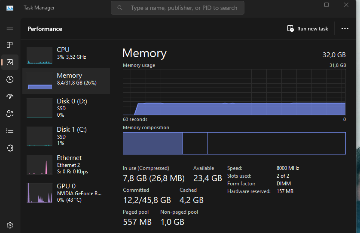Select Disk 0 (D:) entry
Image resolution: width=360 pixels, height=233 pixels.
coord(66,107)
